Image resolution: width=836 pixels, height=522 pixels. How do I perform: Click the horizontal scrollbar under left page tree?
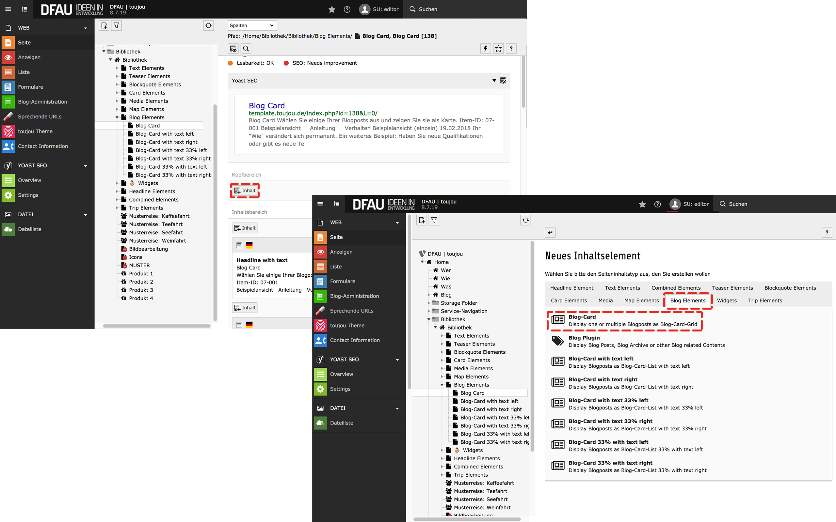(x=156, y=326)
